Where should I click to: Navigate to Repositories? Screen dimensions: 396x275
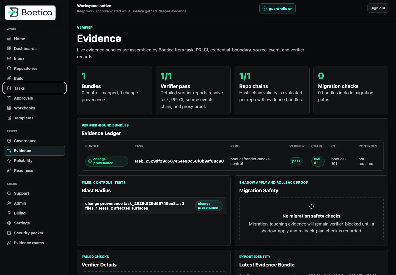(x=34, y=68)
